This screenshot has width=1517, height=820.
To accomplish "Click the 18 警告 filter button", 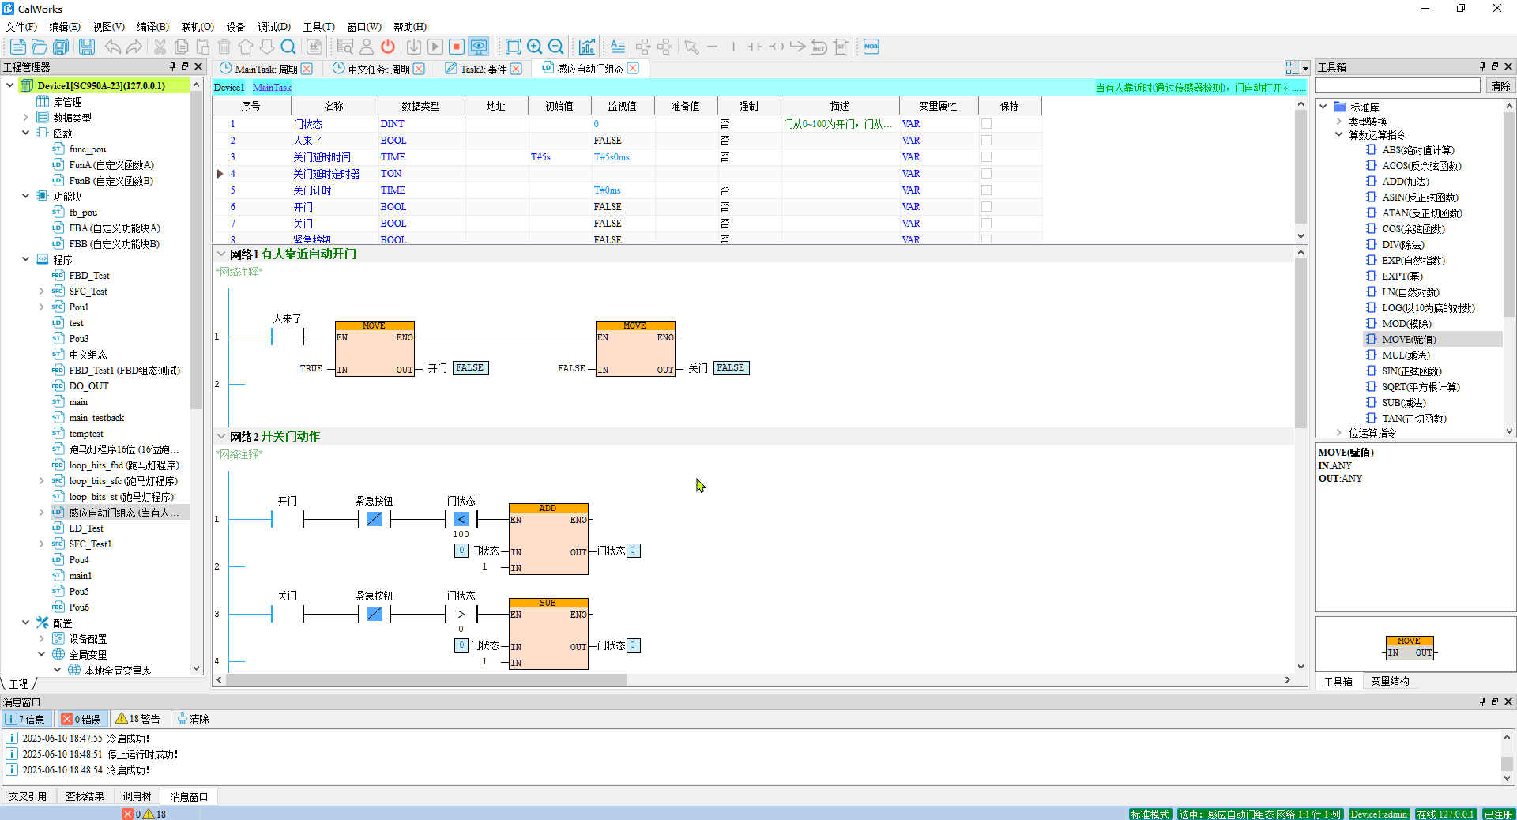I will pyautogui.click(x=138, y=719).
